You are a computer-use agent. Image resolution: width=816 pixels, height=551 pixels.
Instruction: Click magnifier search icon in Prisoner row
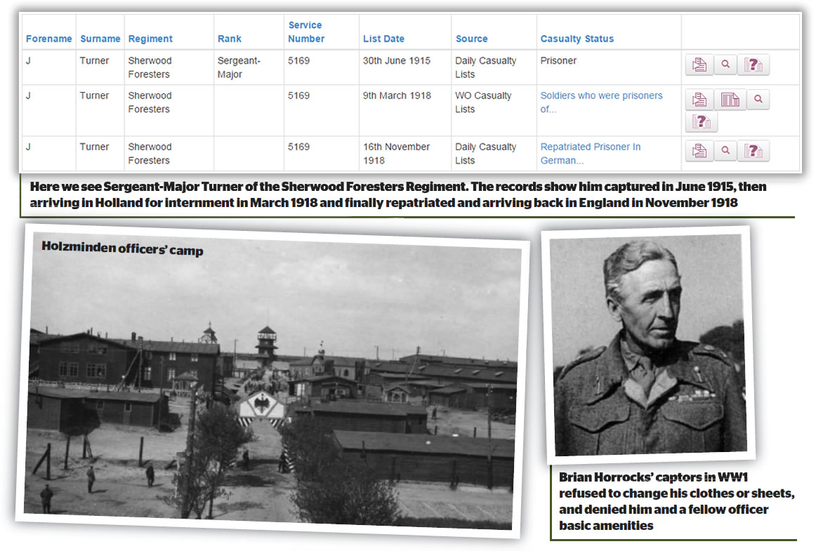(725, 65)
